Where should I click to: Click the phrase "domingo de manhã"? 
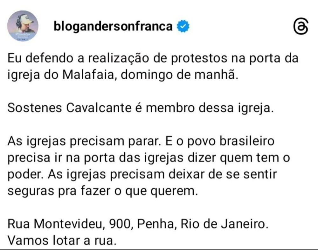pyautogui.click(x=179, y=75)
